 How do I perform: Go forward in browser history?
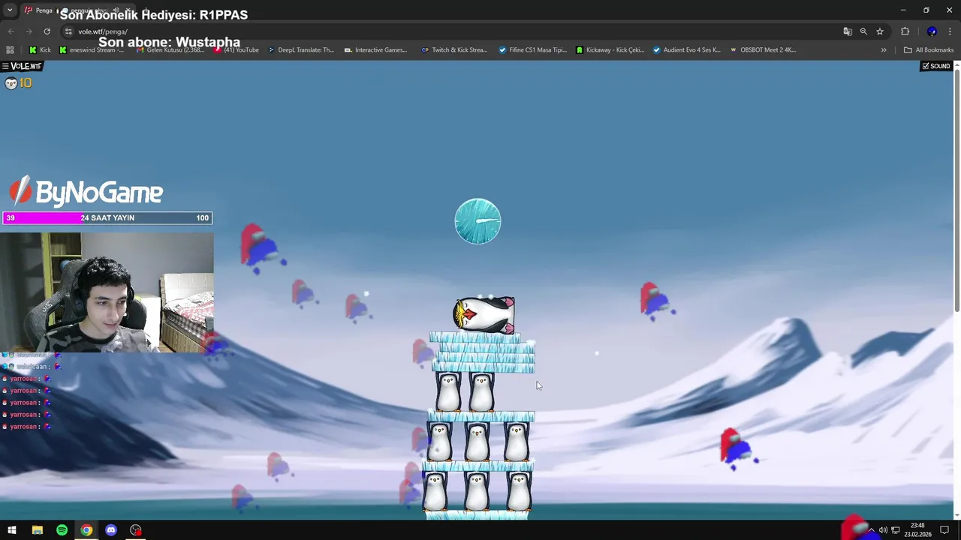29,31
